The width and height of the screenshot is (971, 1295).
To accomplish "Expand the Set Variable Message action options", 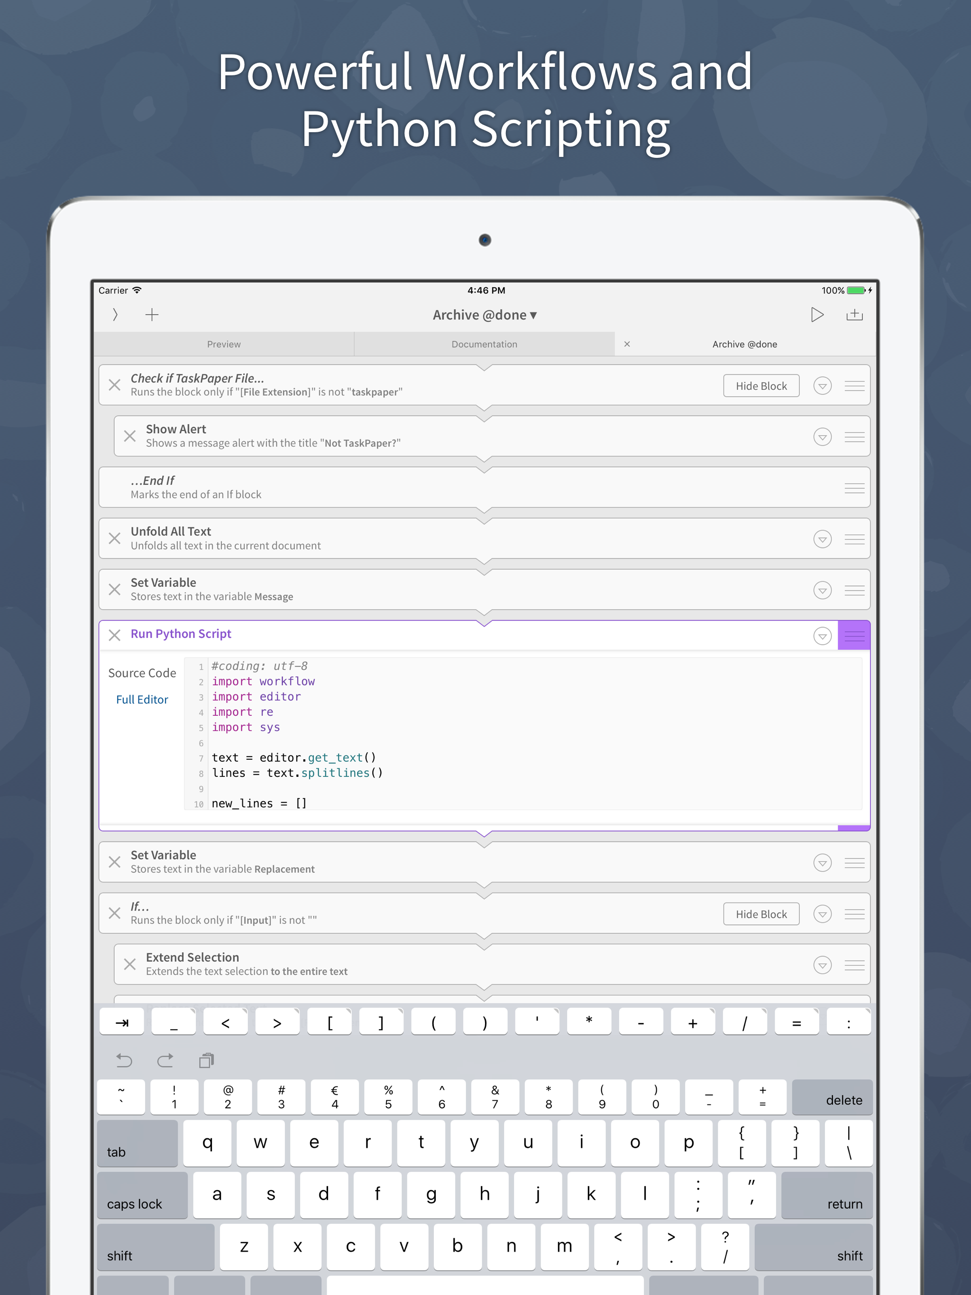I will 822,590.
